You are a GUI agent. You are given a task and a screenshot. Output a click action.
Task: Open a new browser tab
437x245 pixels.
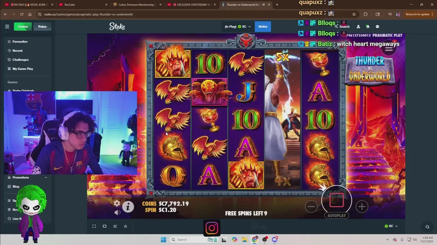[277, 5]
